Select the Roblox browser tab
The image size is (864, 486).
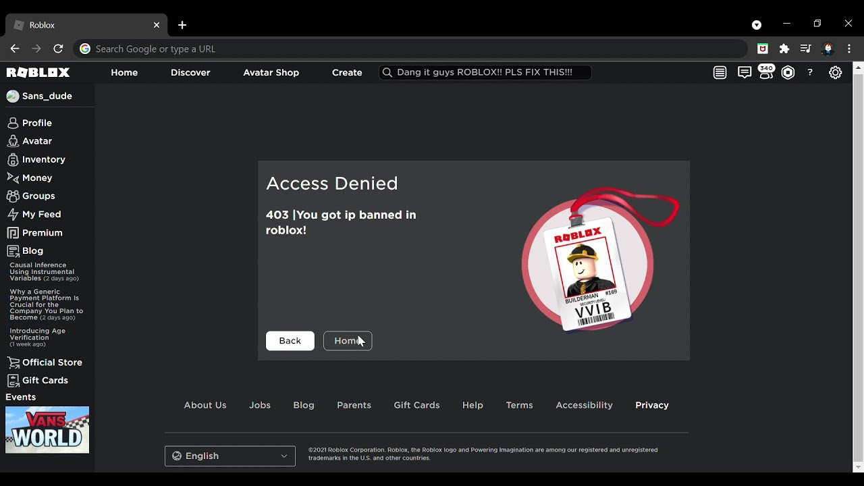pyautogui.click(x=86, y=25)
